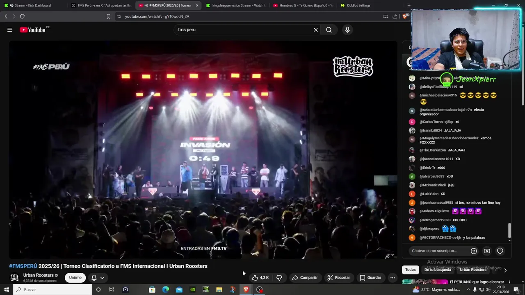
Task: Select the De tu búsqueda chip
Action: click(438, 270)
